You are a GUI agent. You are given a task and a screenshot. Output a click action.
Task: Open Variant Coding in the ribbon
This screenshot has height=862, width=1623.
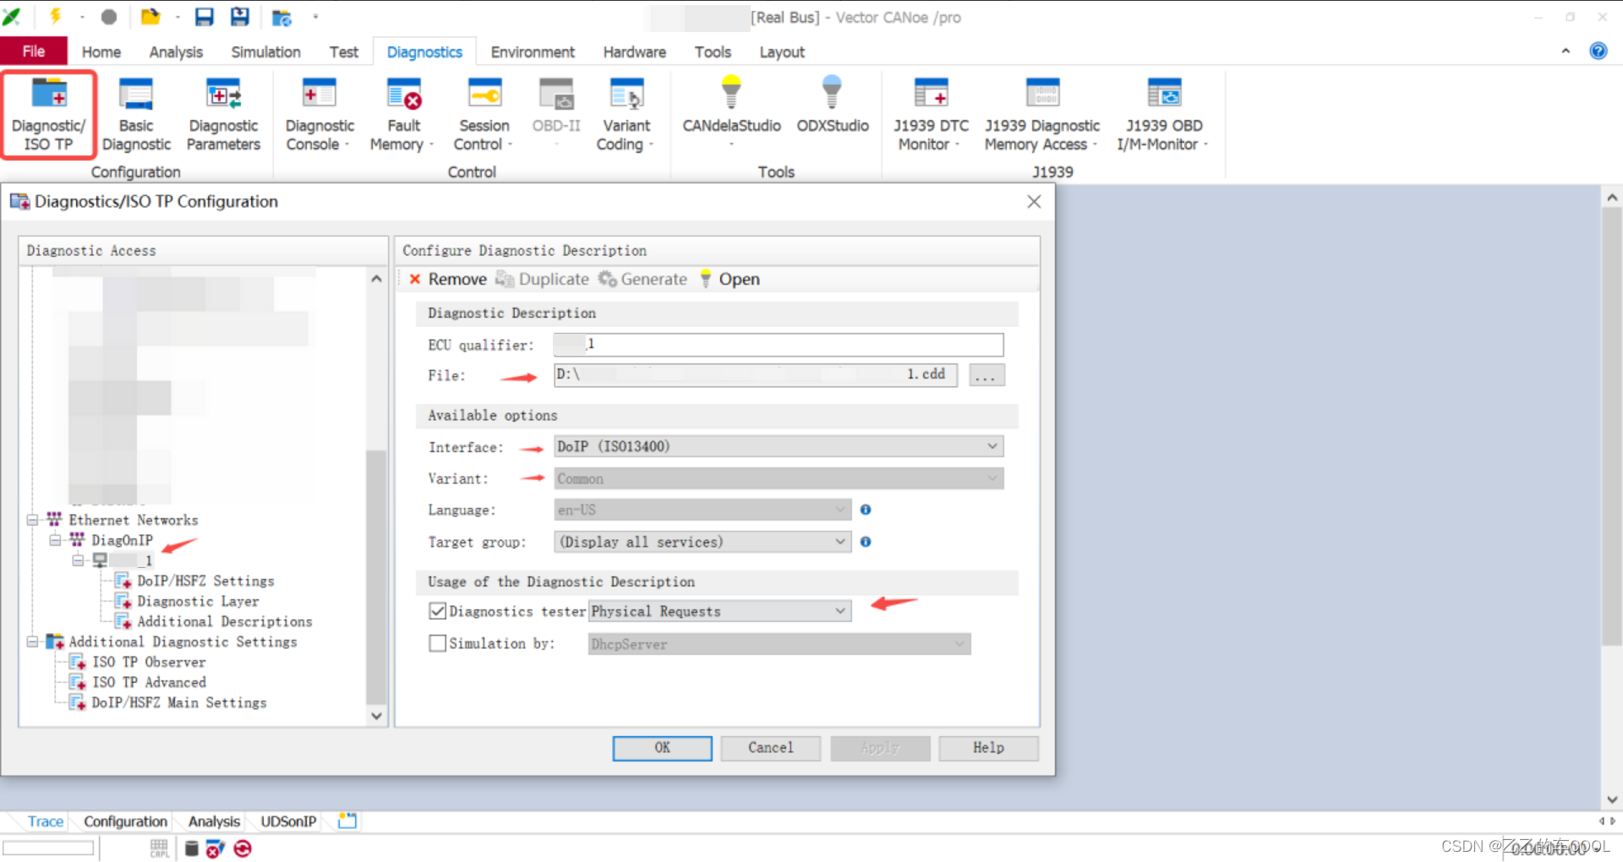click(626, 114)
